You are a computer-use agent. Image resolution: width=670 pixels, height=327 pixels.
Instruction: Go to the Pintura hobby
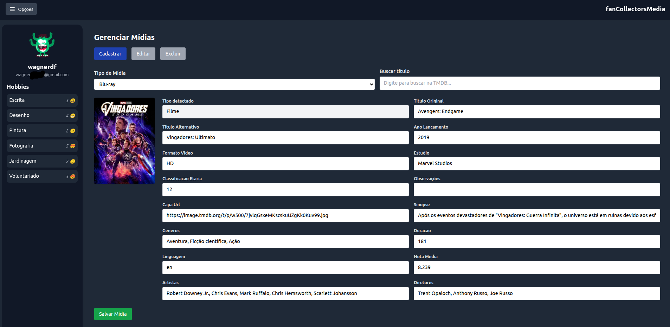click(42, 131)
